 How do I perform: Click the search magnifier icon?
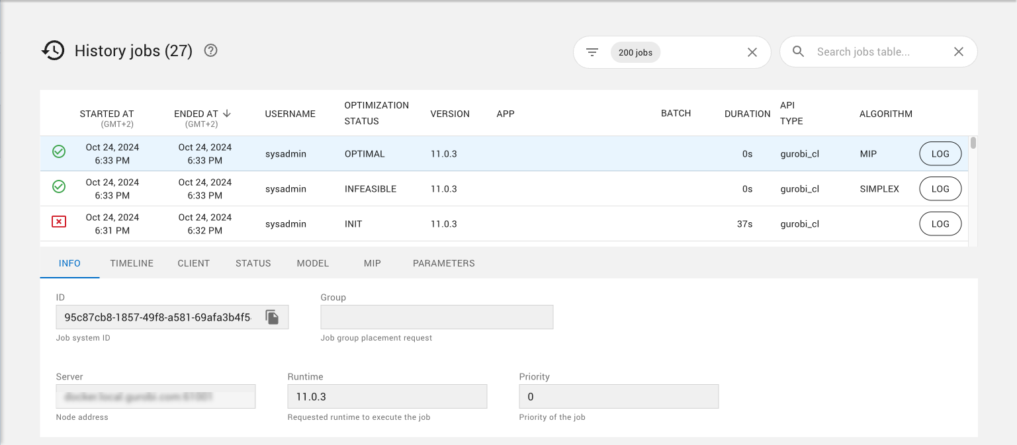point(799,52)
